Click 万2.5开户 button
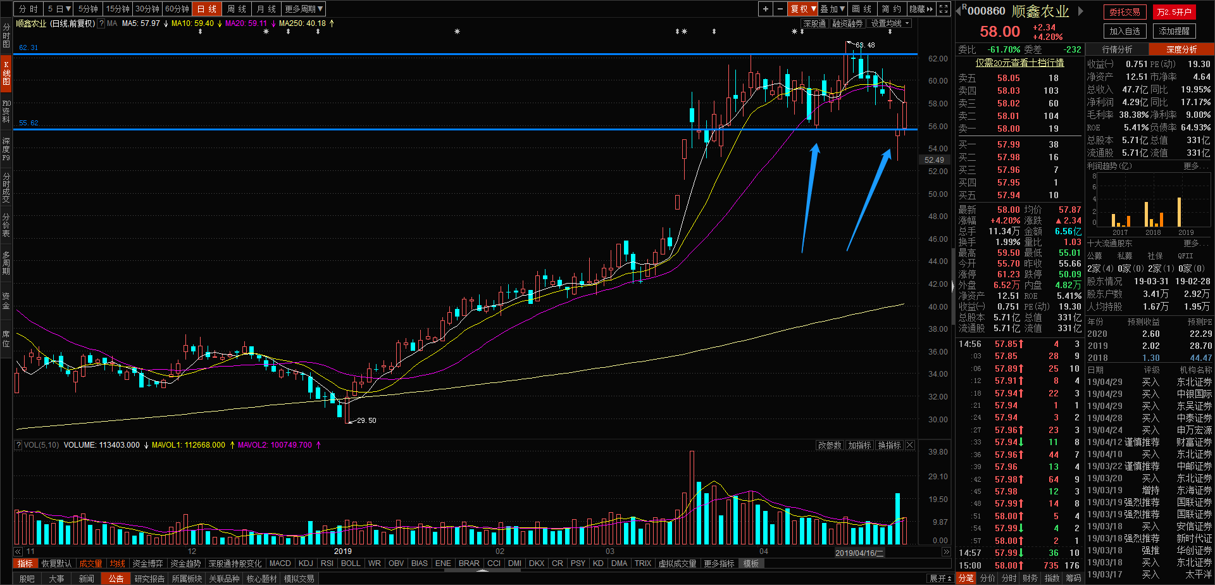This screenshot has height=585, width=1215. click(x=1174, y=12)
